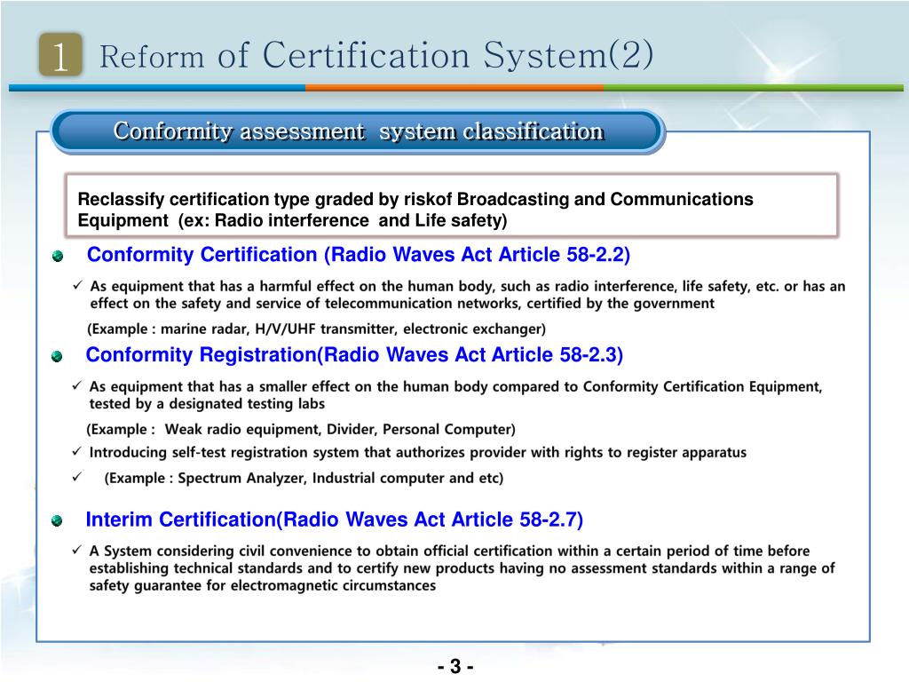Click the 'Conformity Certification (Radio Waves Act Article 58-2.2)' heading

point(359,255)
